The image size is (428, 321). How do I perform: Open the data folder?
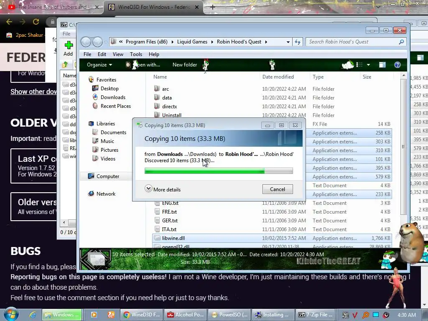tap(167, 98)
